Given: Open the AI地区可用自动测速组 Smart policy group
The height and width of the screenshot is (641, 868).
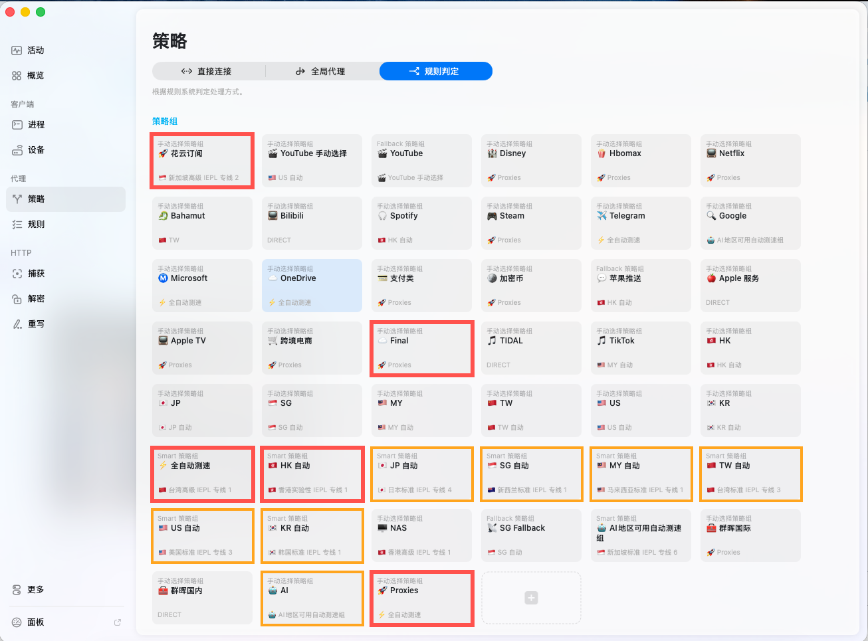Looking at the screenshot, I should click(x=641, y=535).
